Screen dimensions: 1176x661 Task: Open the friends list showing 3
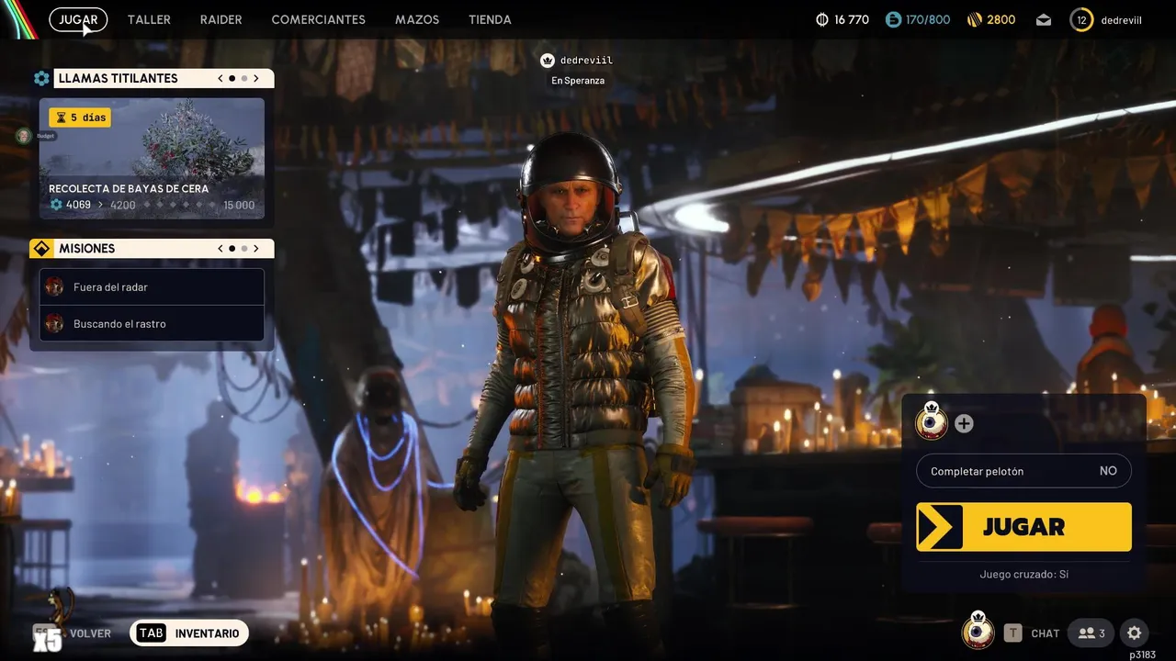[x=1091, y=633]
